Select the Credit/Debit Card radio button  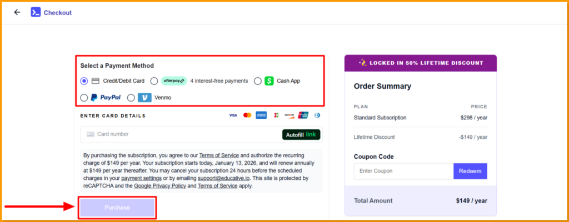click(x=84, y=81)
